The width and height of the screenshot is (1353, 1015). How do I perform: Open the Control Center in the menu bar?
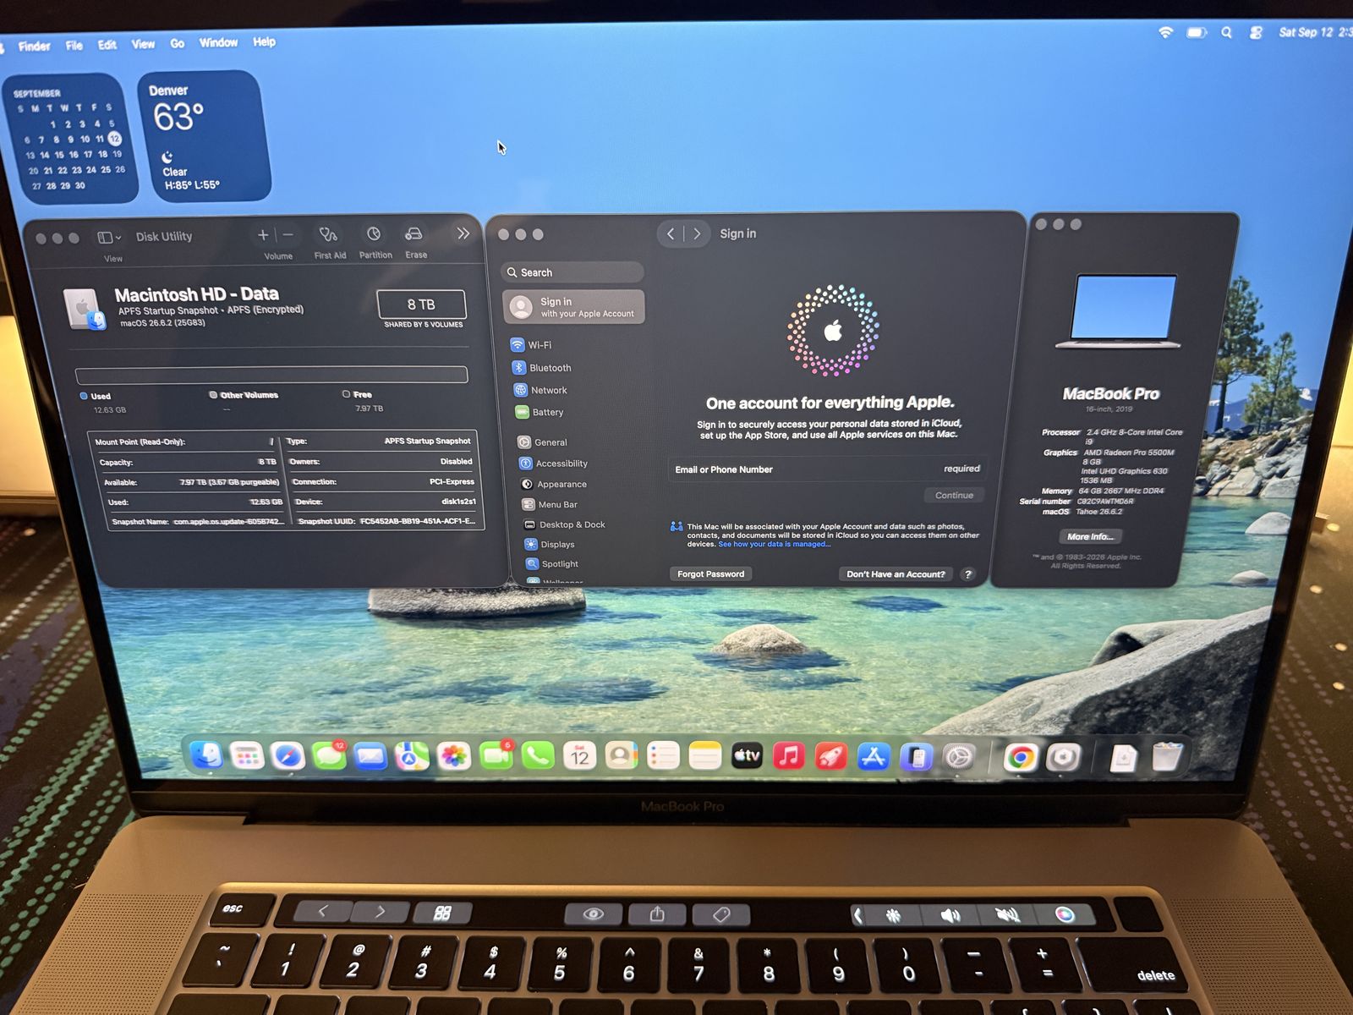[1256, 32]
